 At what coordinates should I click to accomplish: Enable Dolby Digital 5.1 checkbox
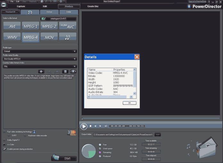(4, 140)
